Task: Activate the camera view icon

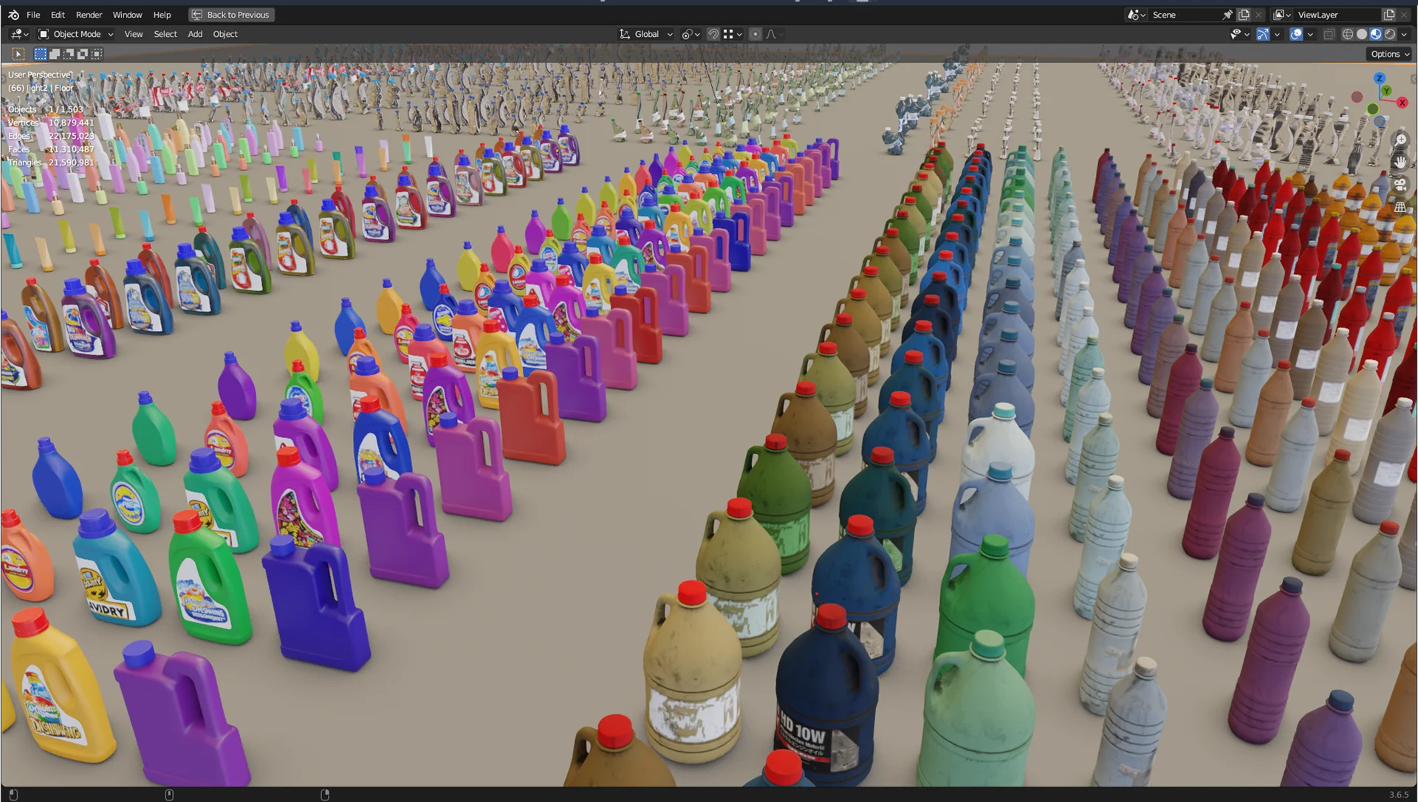Action: coord(1400,184)
